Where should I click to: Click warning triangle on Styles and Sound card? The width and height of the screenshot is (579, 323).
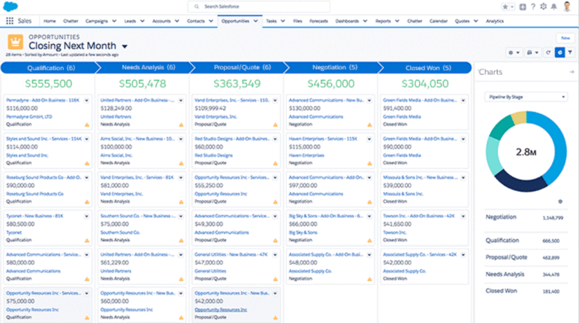pyautogui.click(x=87, y=163)
